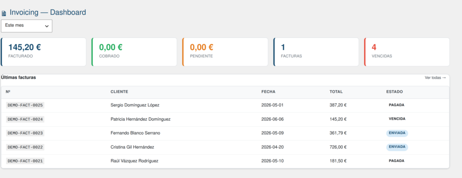
Task: Click the 'Últimas facturas' section heading
Action: [18, 78]
